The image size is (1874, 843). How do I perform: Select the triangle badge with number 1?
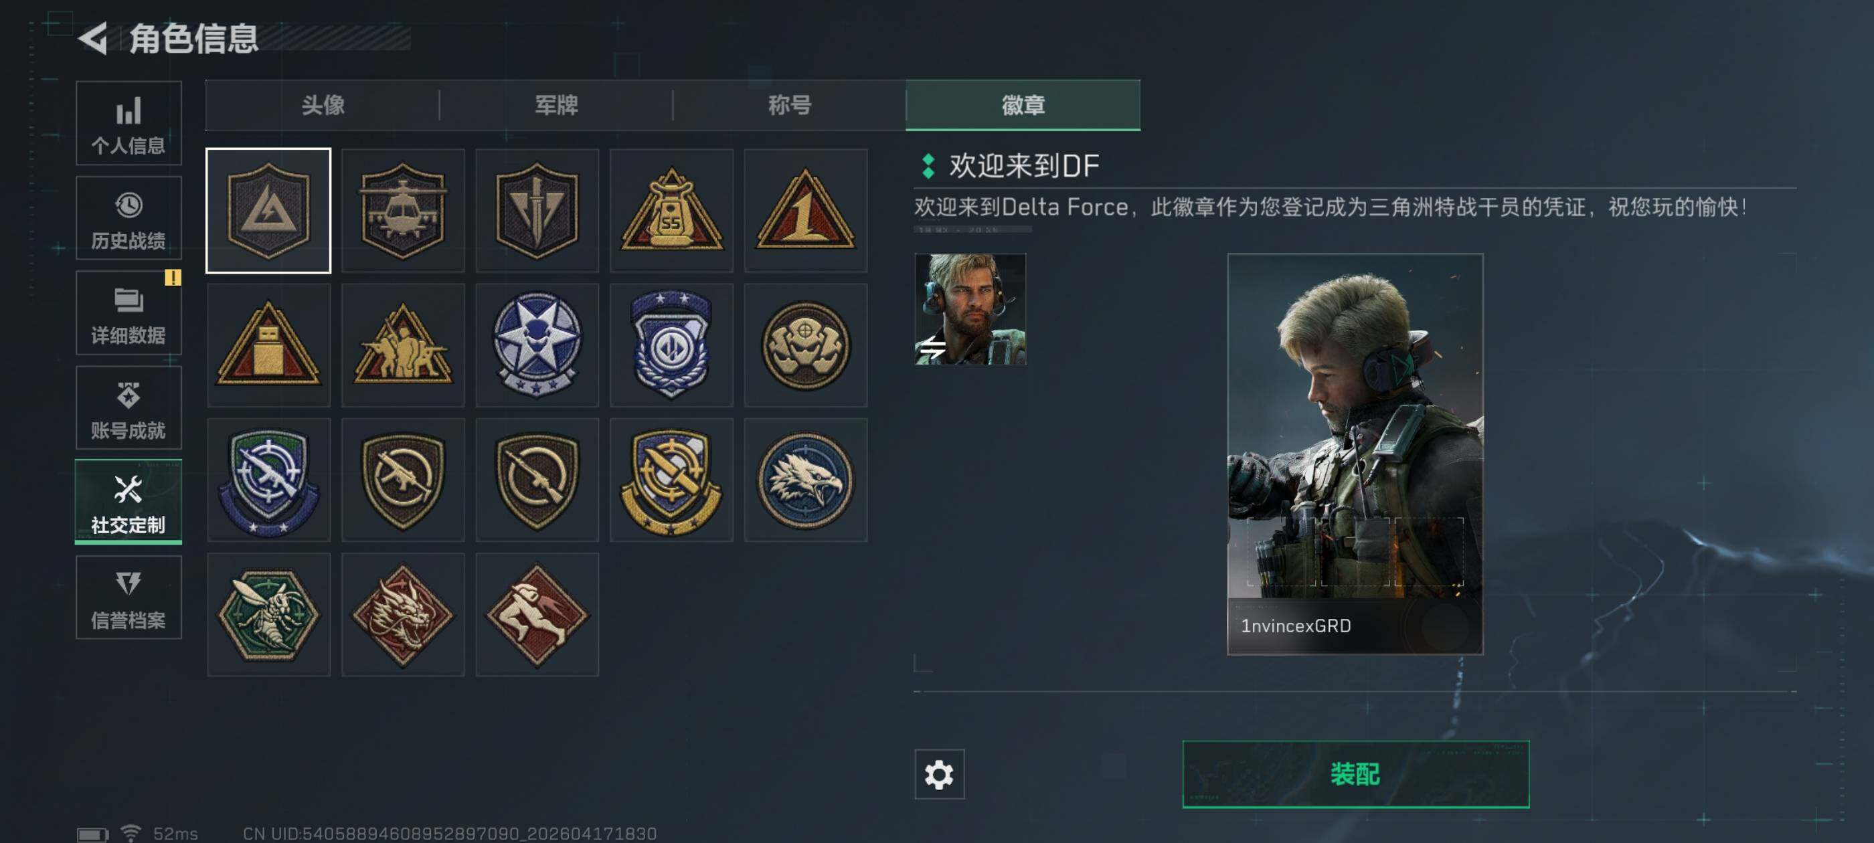click(805, 211)
